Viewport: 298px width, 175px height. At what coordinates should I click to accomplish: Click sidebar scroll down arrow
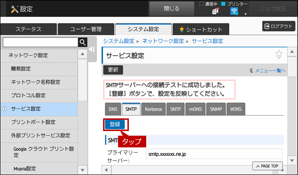click(82, 170)
